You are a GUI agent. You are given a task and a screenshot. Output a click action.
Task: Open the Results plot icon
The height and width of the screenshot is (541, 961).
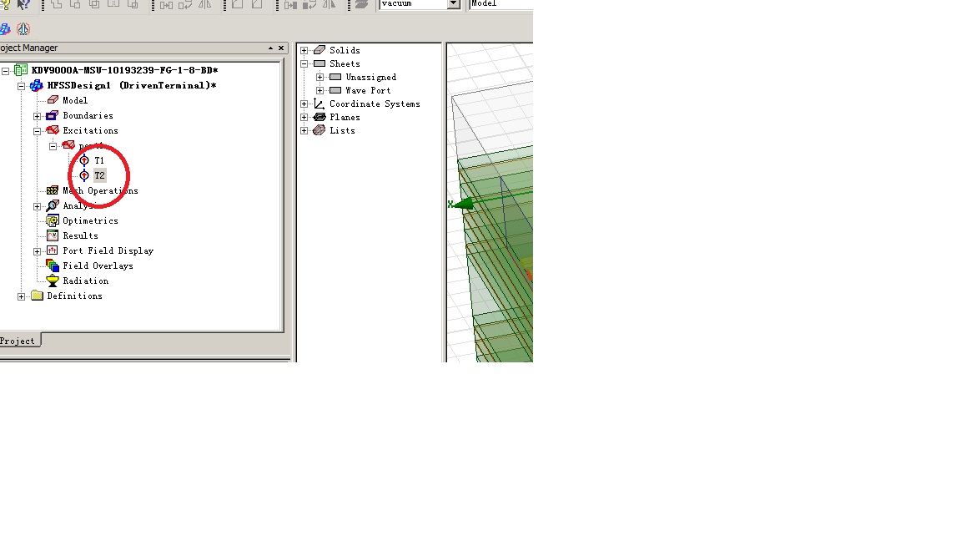pos(53,235)
